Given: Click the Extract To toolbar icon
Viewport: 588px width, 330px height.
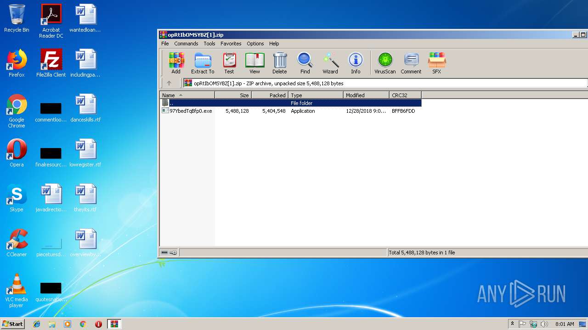Looking at the screenshot, I should tap(203, 63).
